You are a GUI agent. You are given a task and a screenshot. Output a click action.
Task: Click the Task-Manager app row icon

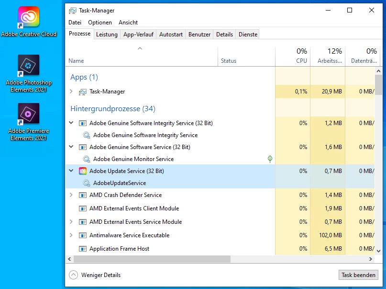(83, 92)
